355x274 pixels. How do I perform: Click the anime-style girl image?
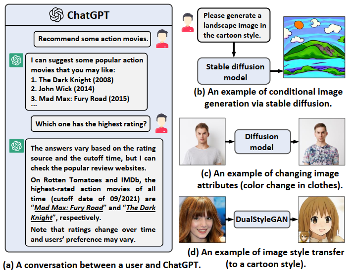point(321,219)
